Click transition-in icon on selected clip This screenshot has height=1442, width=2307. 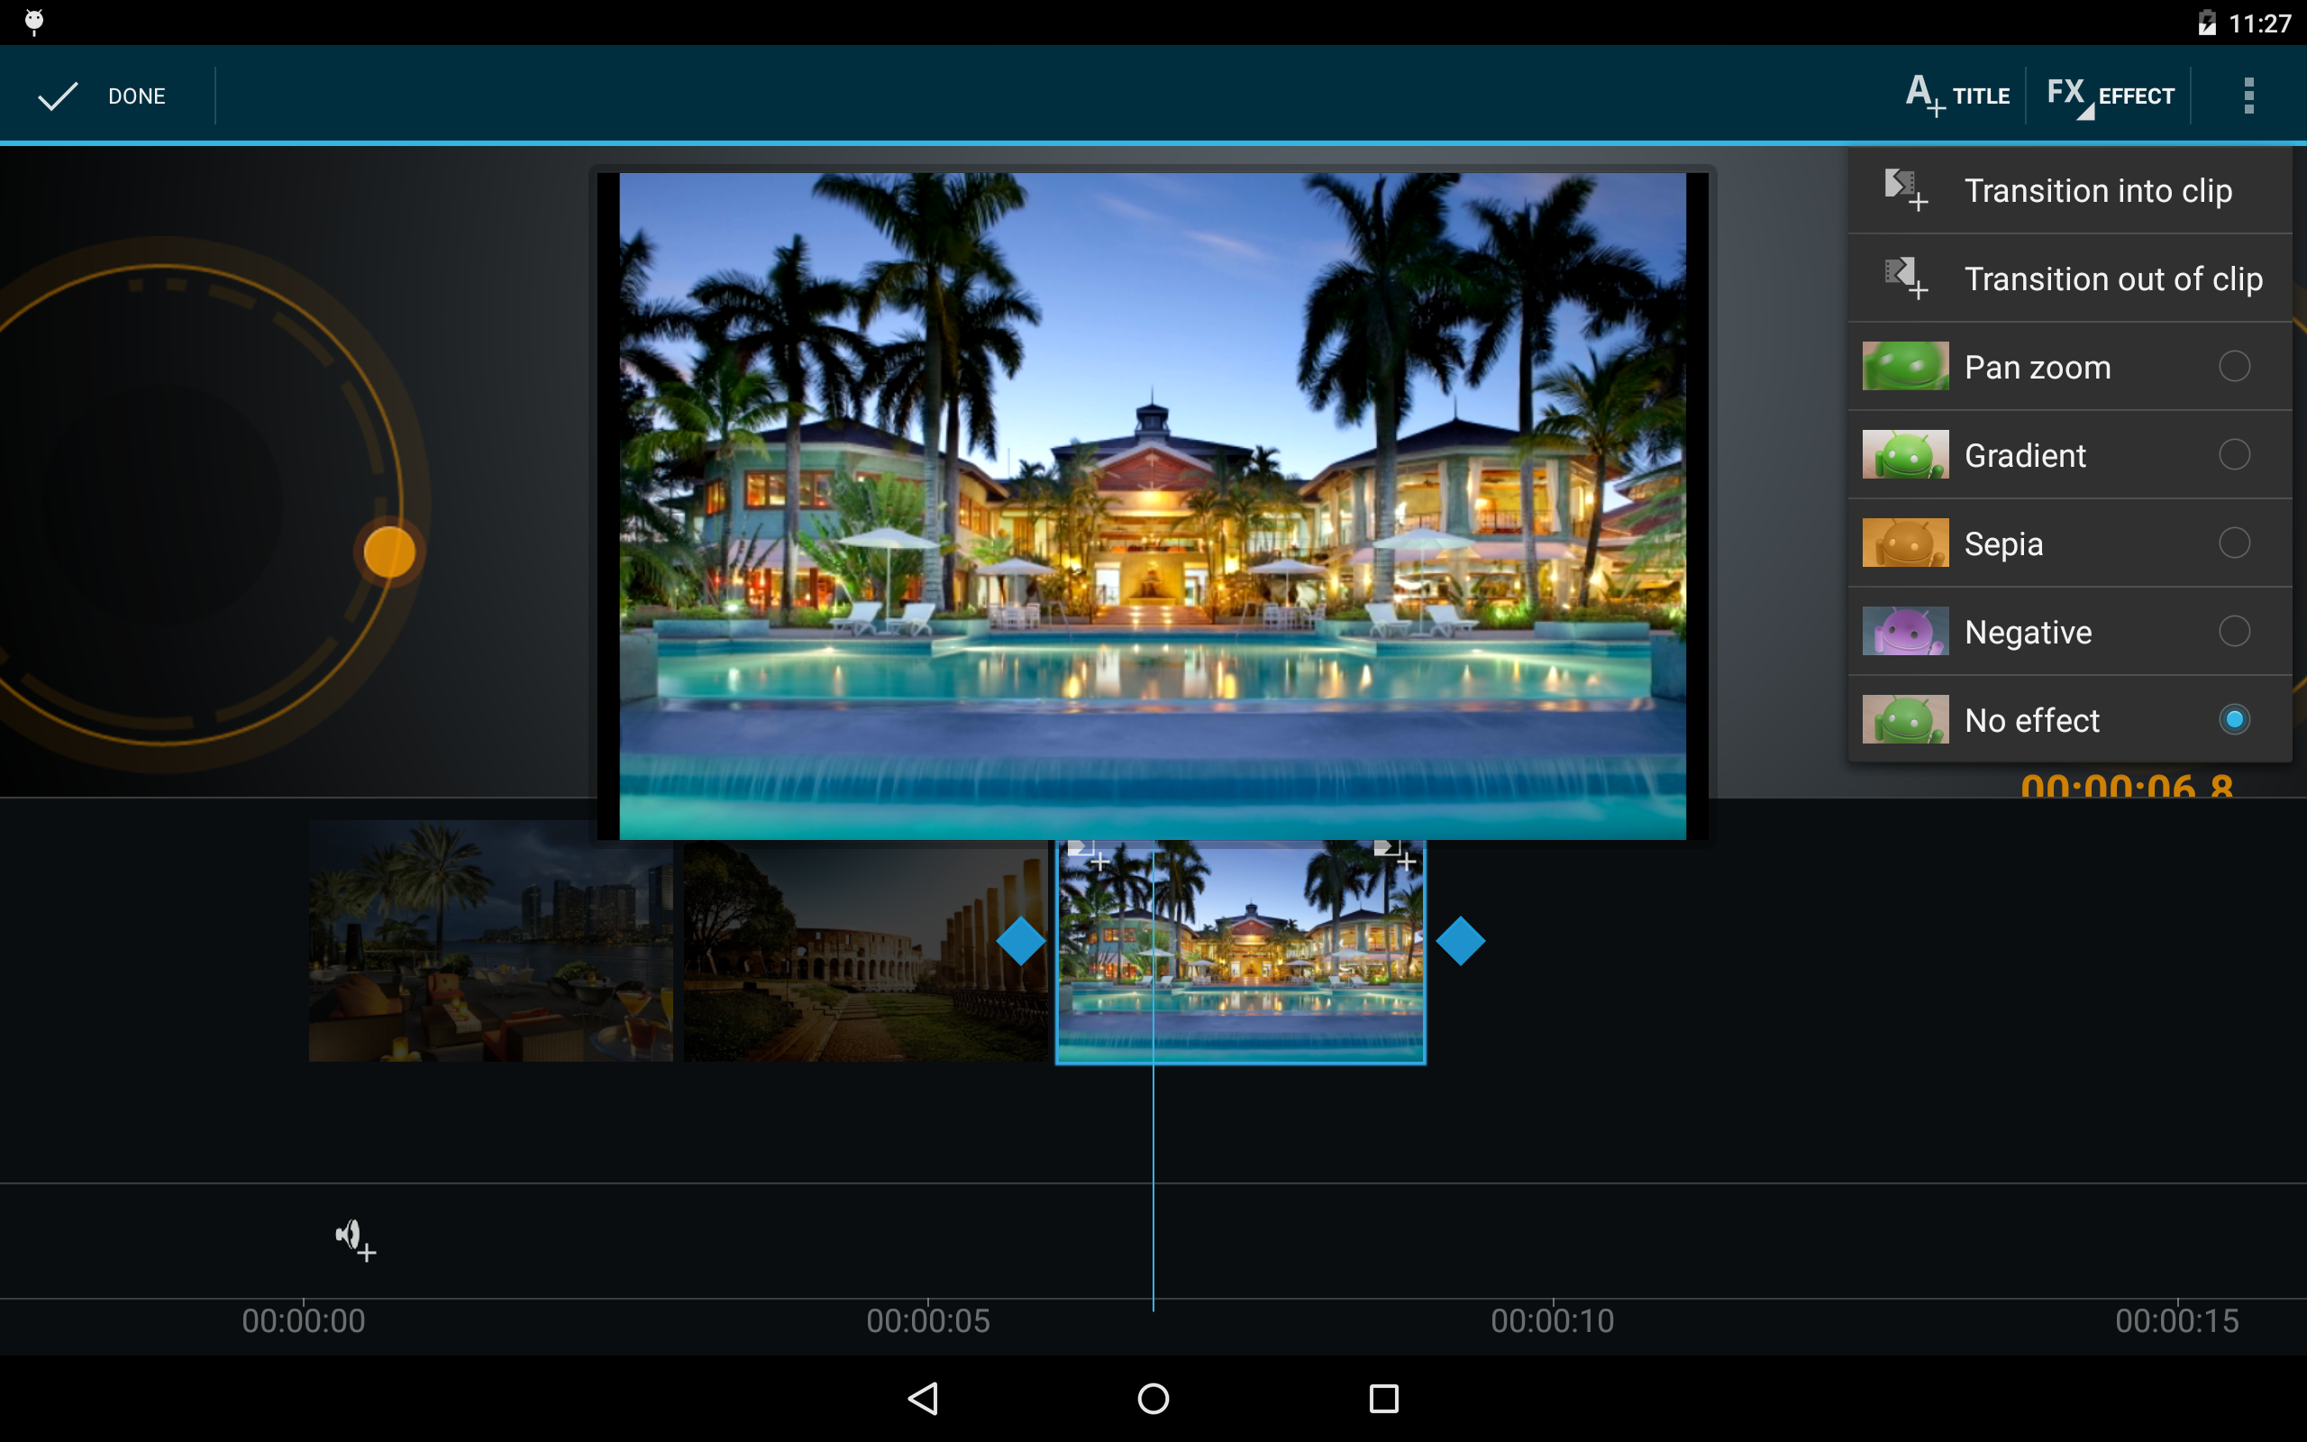(1088, 853)
